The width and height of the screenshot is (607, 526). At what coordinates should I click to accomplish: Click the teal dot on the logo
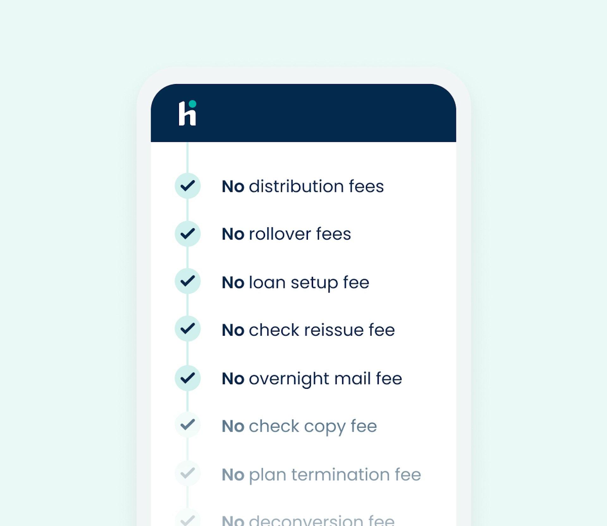192,104
